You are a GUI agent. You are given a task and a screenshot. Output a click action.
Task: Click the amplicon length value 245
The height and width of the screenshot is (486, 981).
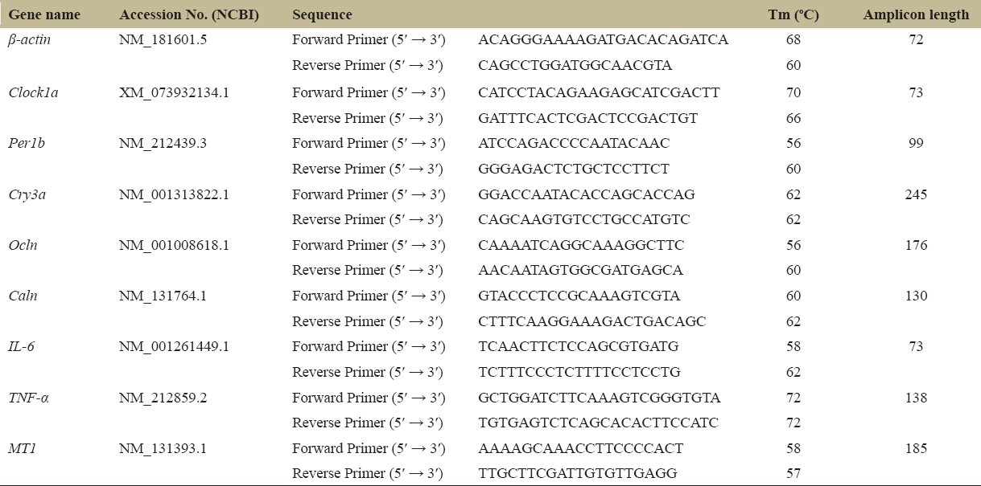point(916,194)
